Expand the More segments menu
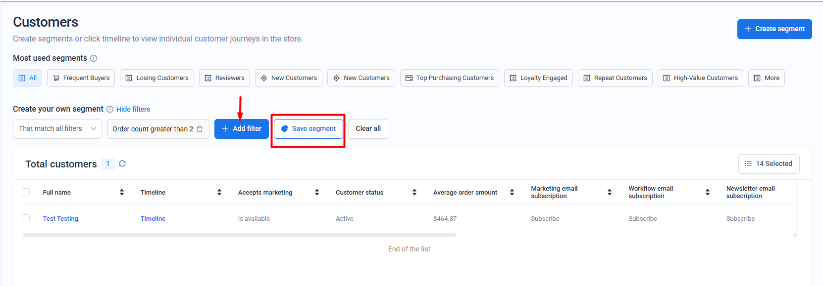The width and height of the screenshot is (823, 286). [x=766, y=78]
